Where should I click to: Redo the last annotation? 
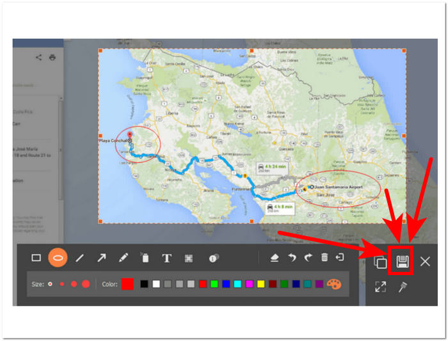tap(308, 258)
